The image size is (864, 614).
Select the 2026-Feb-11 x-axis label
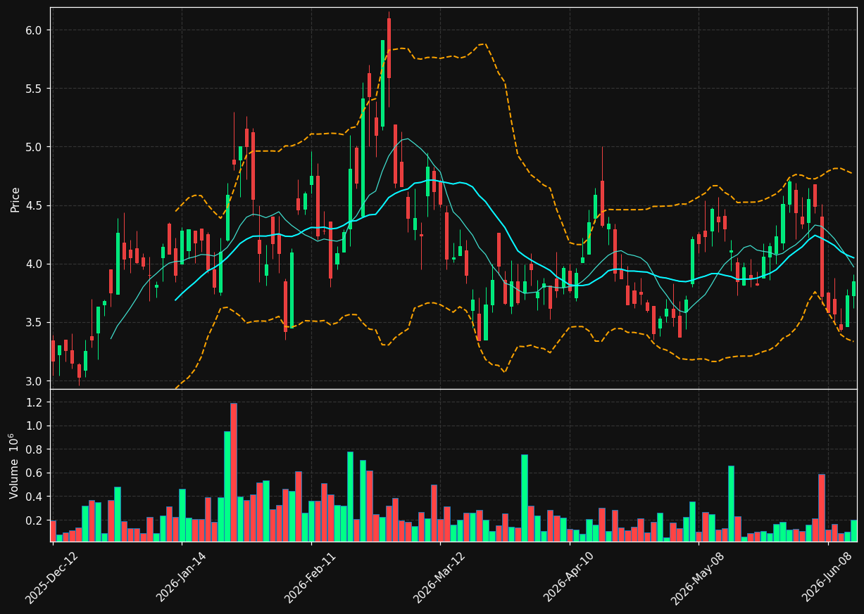click(310, 578)
